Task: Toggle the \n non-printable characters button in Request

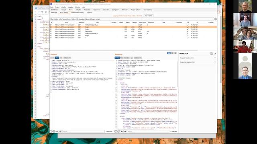Action: point(61,58)
